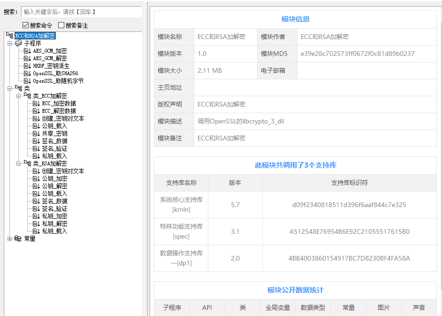Click the 常量 node icon

18,239
